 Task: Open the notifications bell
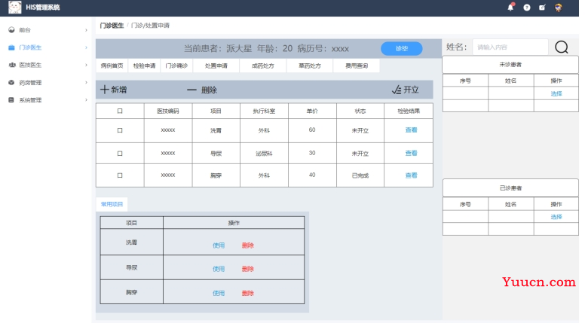click(x=511, y=7)
